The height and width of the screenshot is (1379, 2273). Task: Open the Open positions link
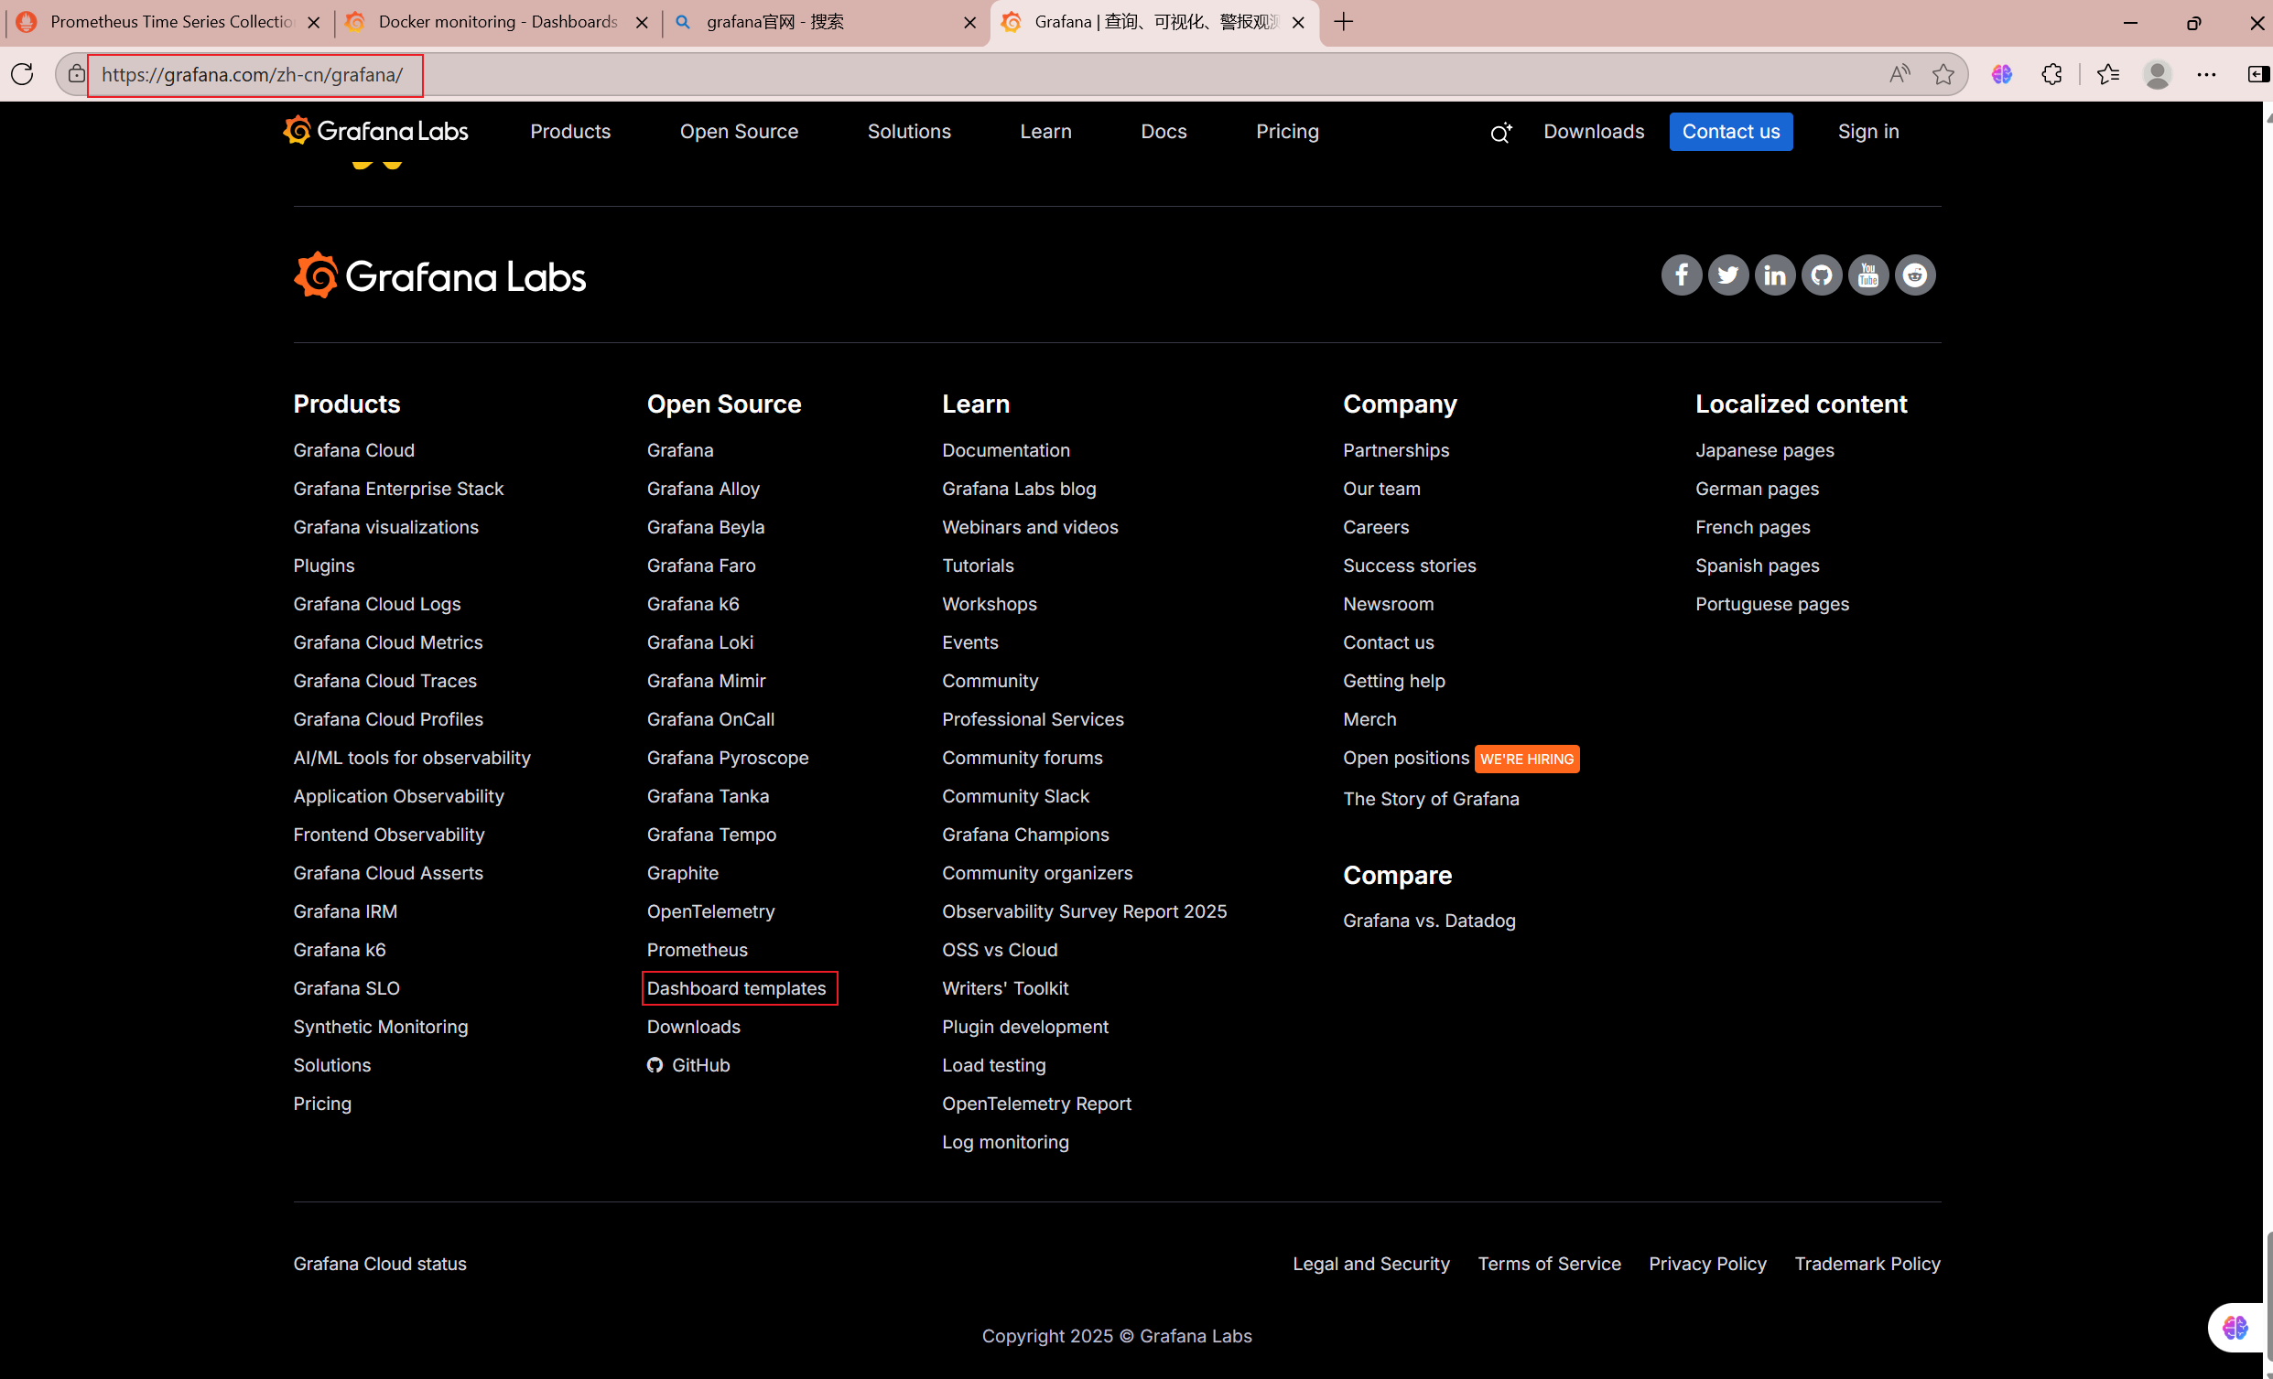pyautogui.click(x=1406, y=758)
